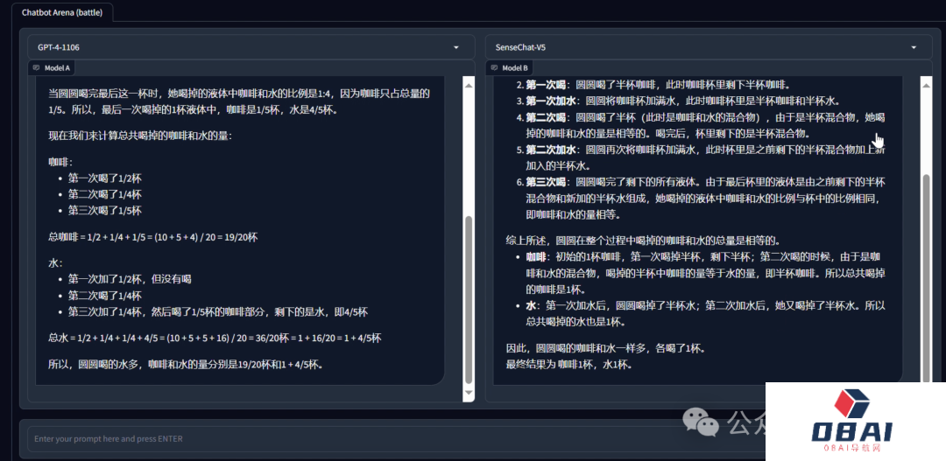This screenshot has height=461, width=946.
Task: Expand the SenseChat-V5 dropdown arrow
Action: 914,47
